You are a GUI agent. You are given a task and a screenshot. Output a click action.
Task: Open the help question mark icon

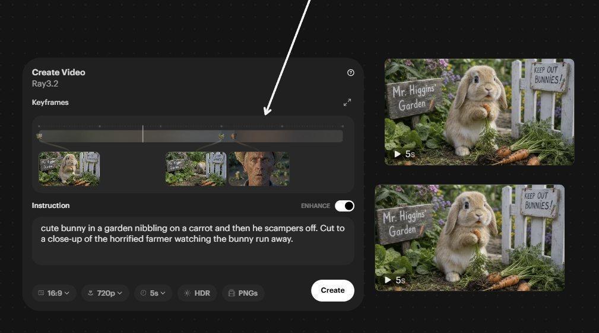[x=351, y=72]
